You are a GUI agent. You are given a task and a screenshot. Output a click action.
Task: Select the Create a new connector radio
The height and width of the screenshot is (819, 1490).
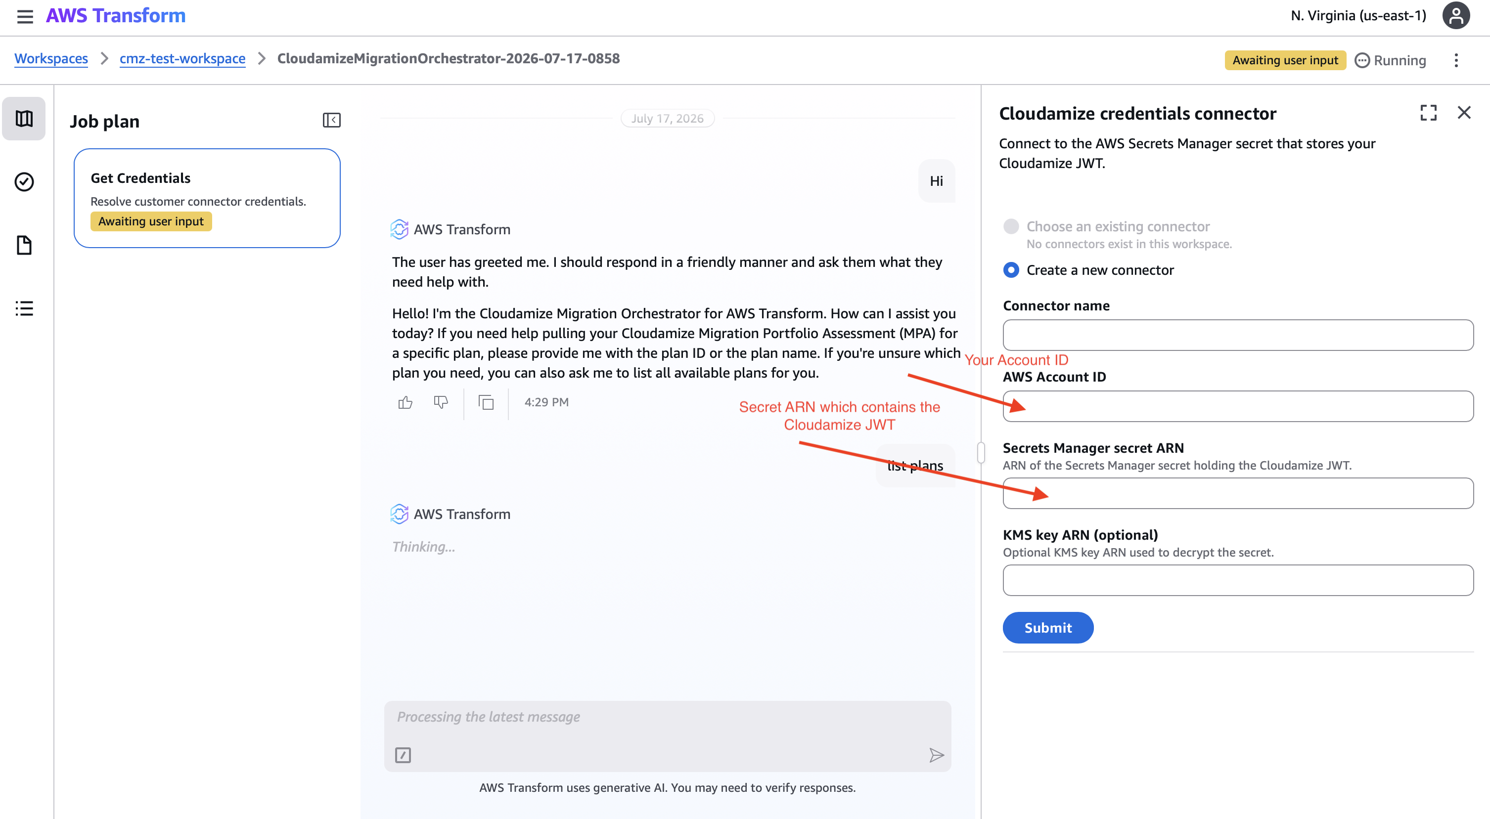click(x=1011, y=270)
